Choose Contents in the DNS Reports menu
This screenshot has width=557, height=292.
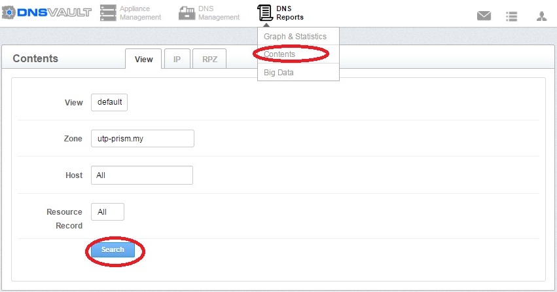(x=279, y=54)
